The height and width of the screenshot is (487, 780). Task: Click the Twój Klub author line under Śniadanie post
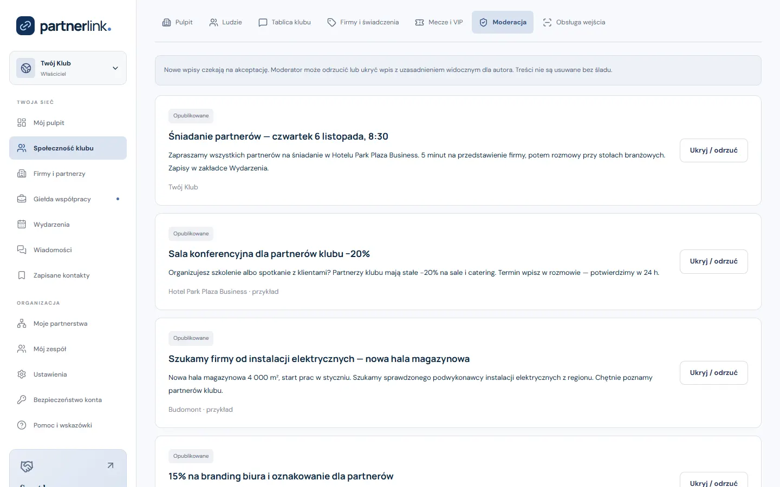[183, 187]
